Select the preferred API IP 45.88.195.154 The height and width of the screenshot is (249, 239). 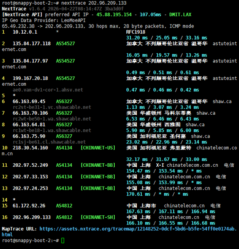[x=114, y=15]
